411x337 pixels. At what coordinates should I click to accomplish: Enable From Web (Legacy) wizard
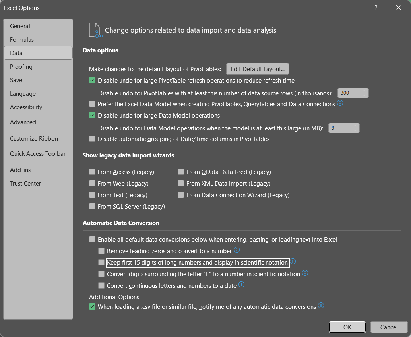pyautogui.click(x=92, y=183)
